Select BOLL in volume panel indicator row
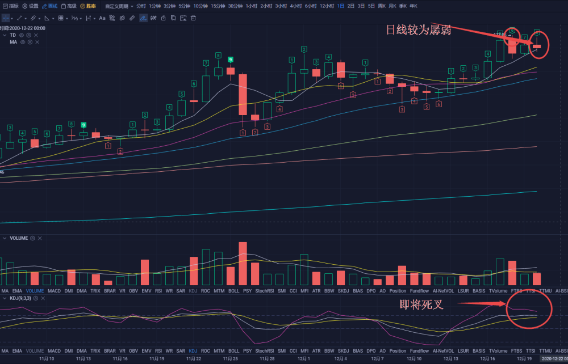The height and width of the screenshot is (364, 568). click(233, 291)
